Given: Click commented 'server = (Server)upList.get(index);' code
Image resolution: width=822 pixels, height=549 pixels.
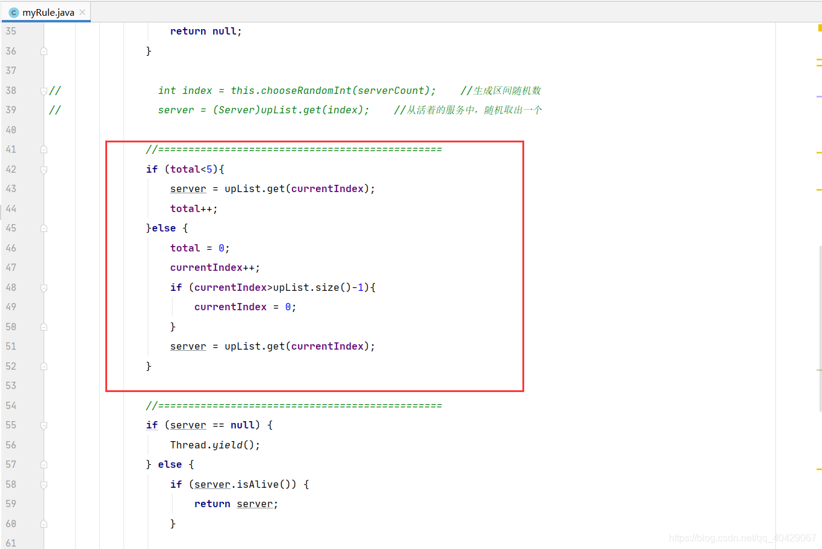Looking at the screenshot, I should (x=264, y=110).
